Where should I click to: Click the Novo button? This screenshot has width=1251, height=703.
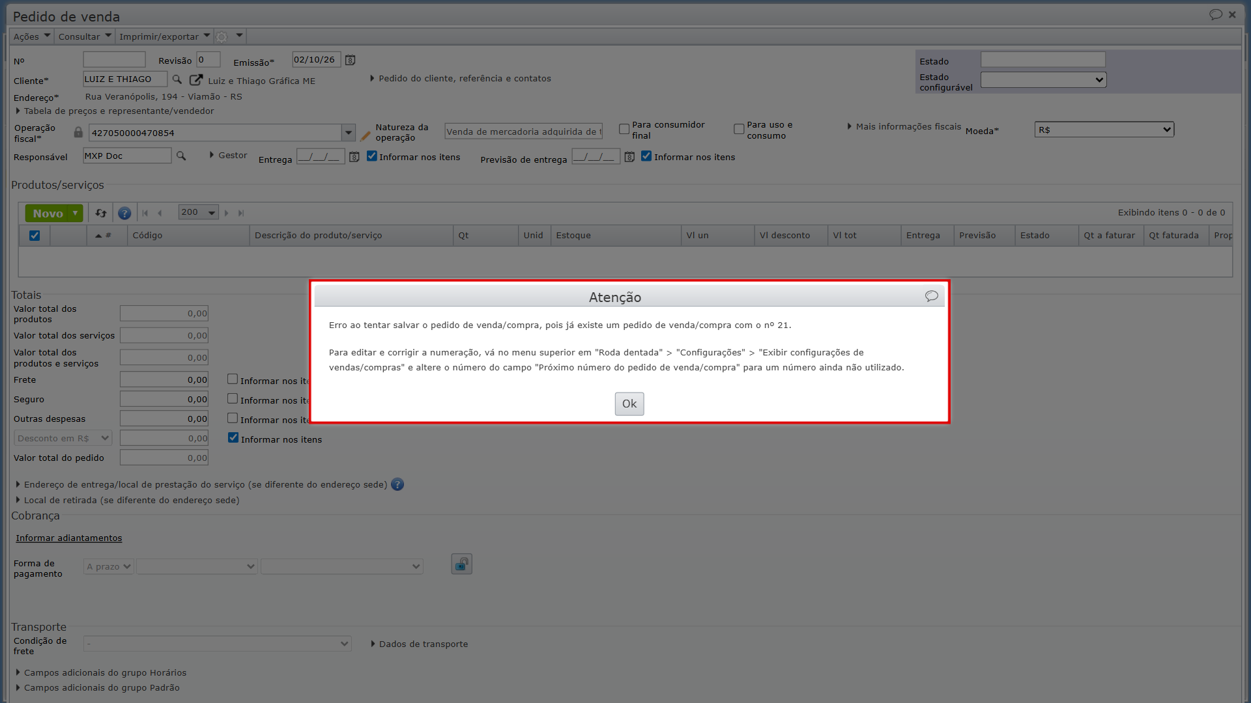48,214
